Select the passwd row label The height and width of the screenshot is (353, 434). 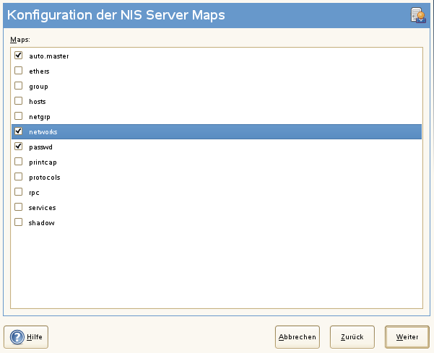41,147
